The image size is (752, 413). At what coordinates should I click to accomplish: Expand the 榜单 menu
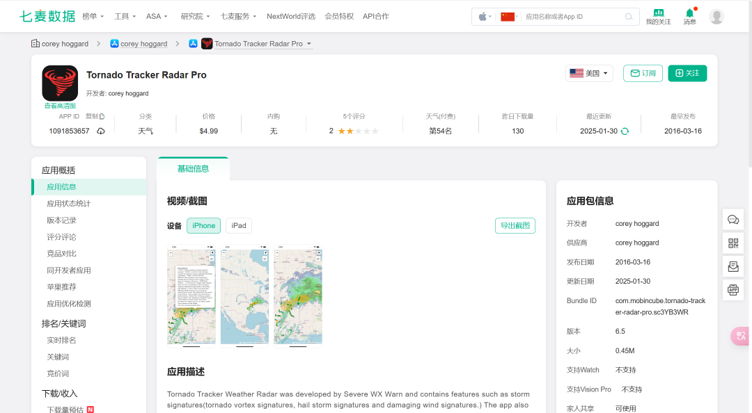coord(93,16)
